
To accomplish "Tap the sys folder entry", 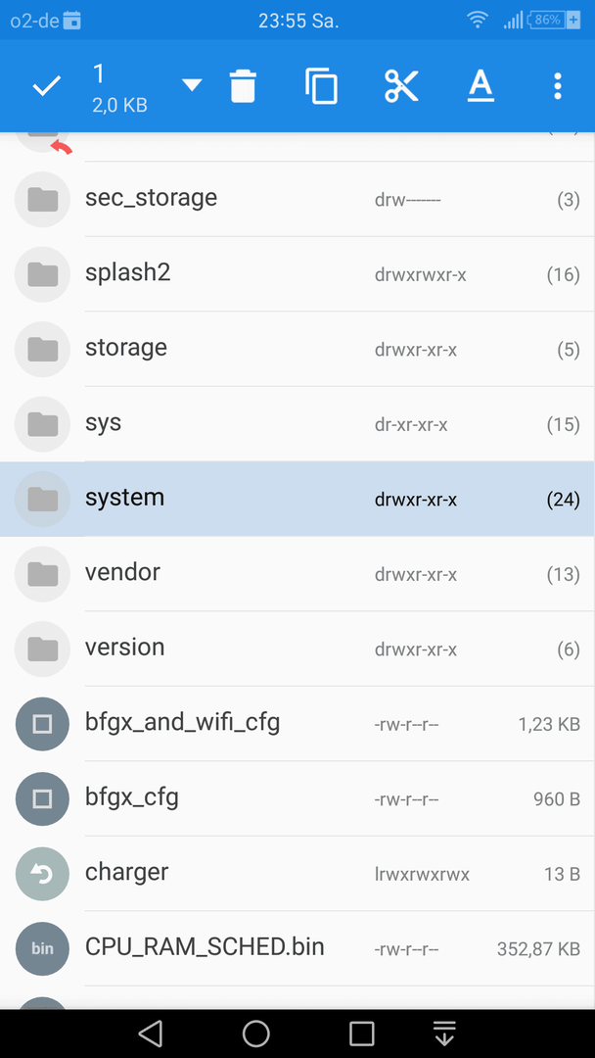I will (297, 424).
